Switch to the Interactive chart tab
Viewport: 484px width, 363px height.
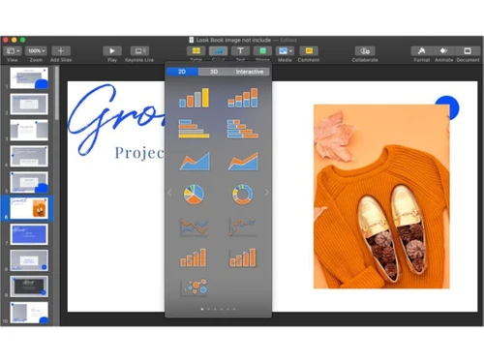point(250,72)
